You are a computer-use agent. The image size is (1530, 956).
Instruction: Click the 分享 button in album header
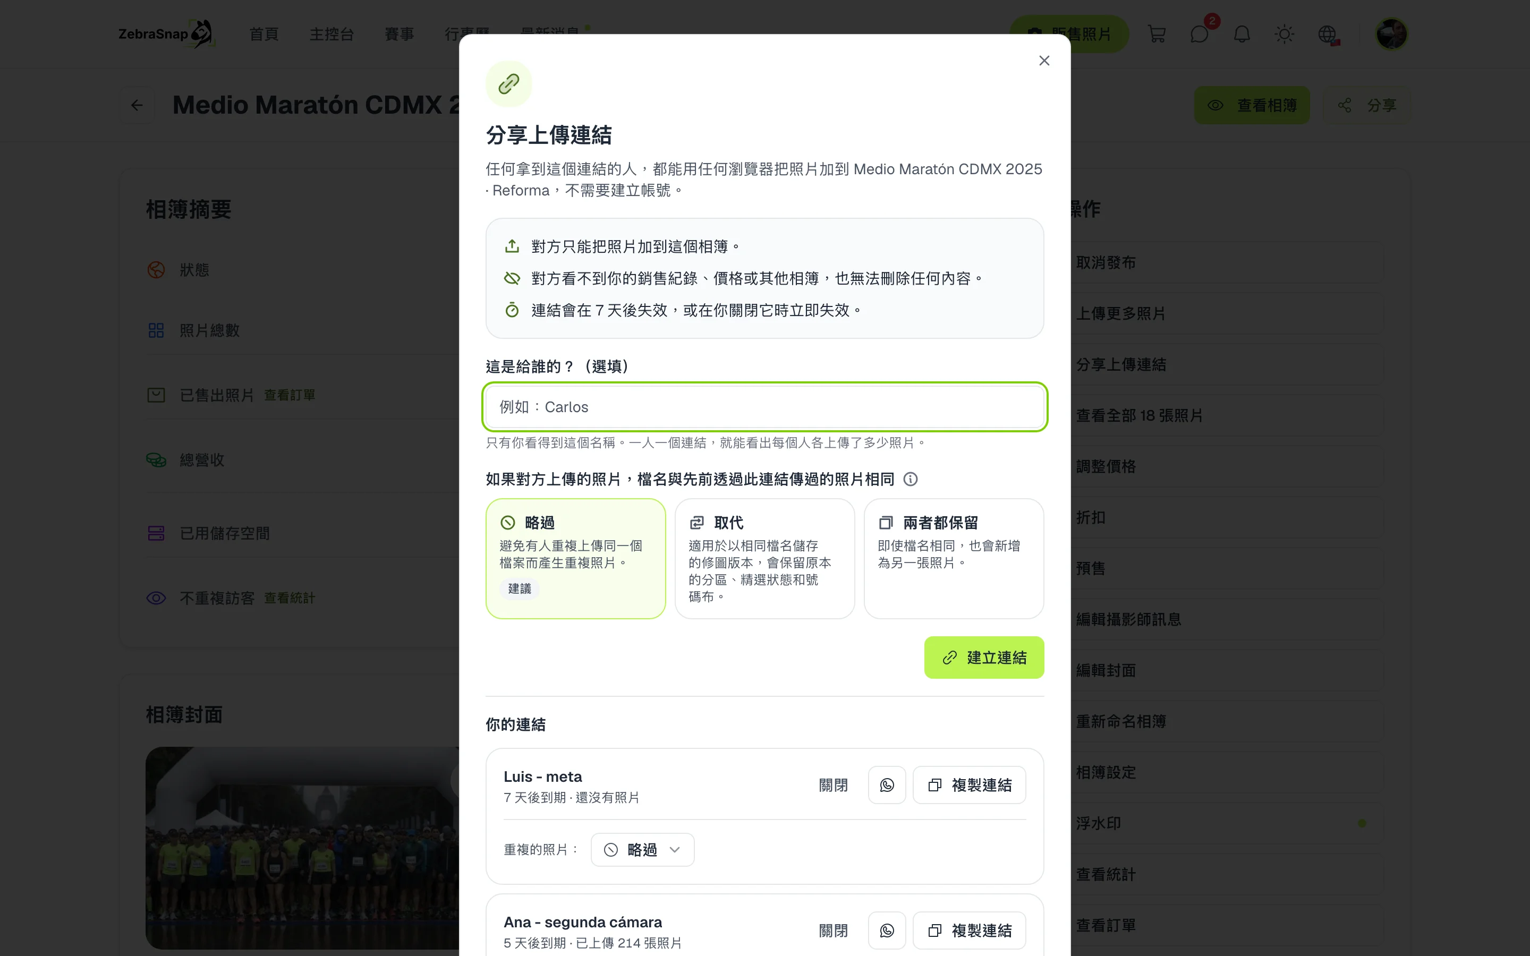point(1367,105)
